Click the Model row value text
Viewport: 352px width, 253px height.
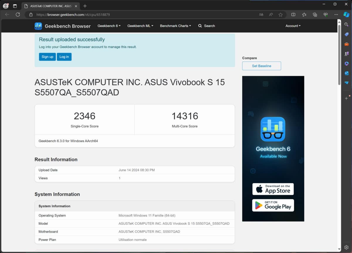click(174, 223)
